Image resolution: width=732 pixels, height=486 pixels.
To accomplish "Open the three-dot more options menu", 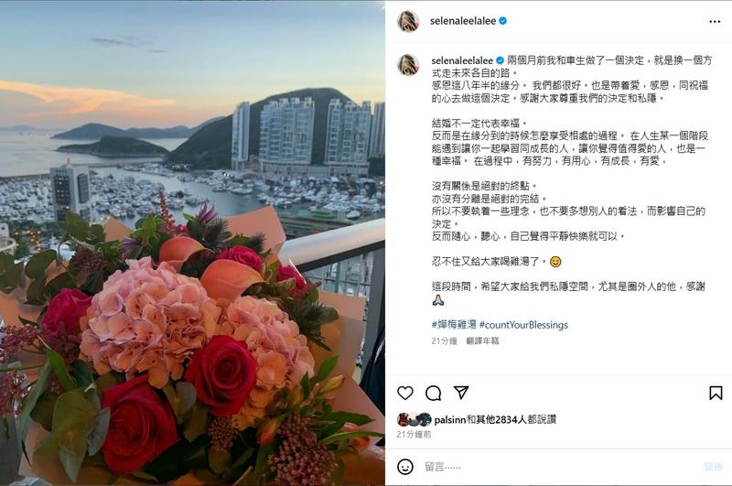I will (715, 21).
